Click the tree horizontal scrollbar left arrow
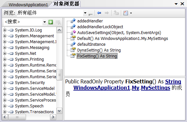This screenshot has height=122, width=187. (5, 117)
